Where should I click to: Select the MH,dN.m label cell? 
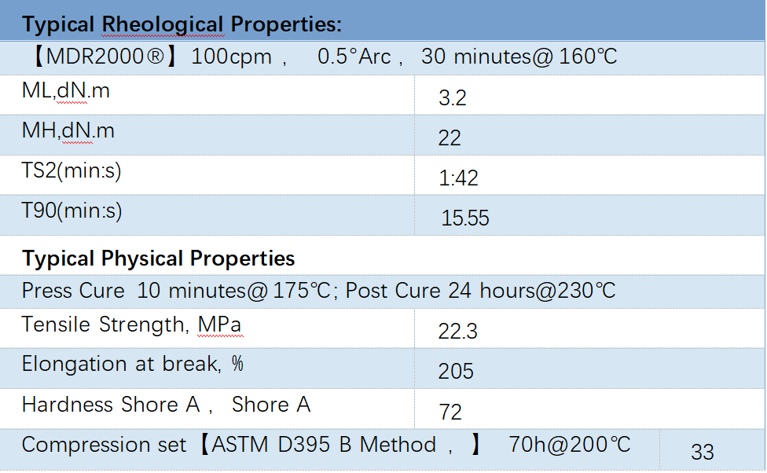tap(68, 130)
